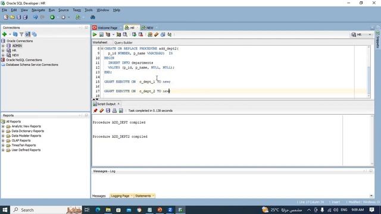Open File Explorer from taskbar

point(108,210)
